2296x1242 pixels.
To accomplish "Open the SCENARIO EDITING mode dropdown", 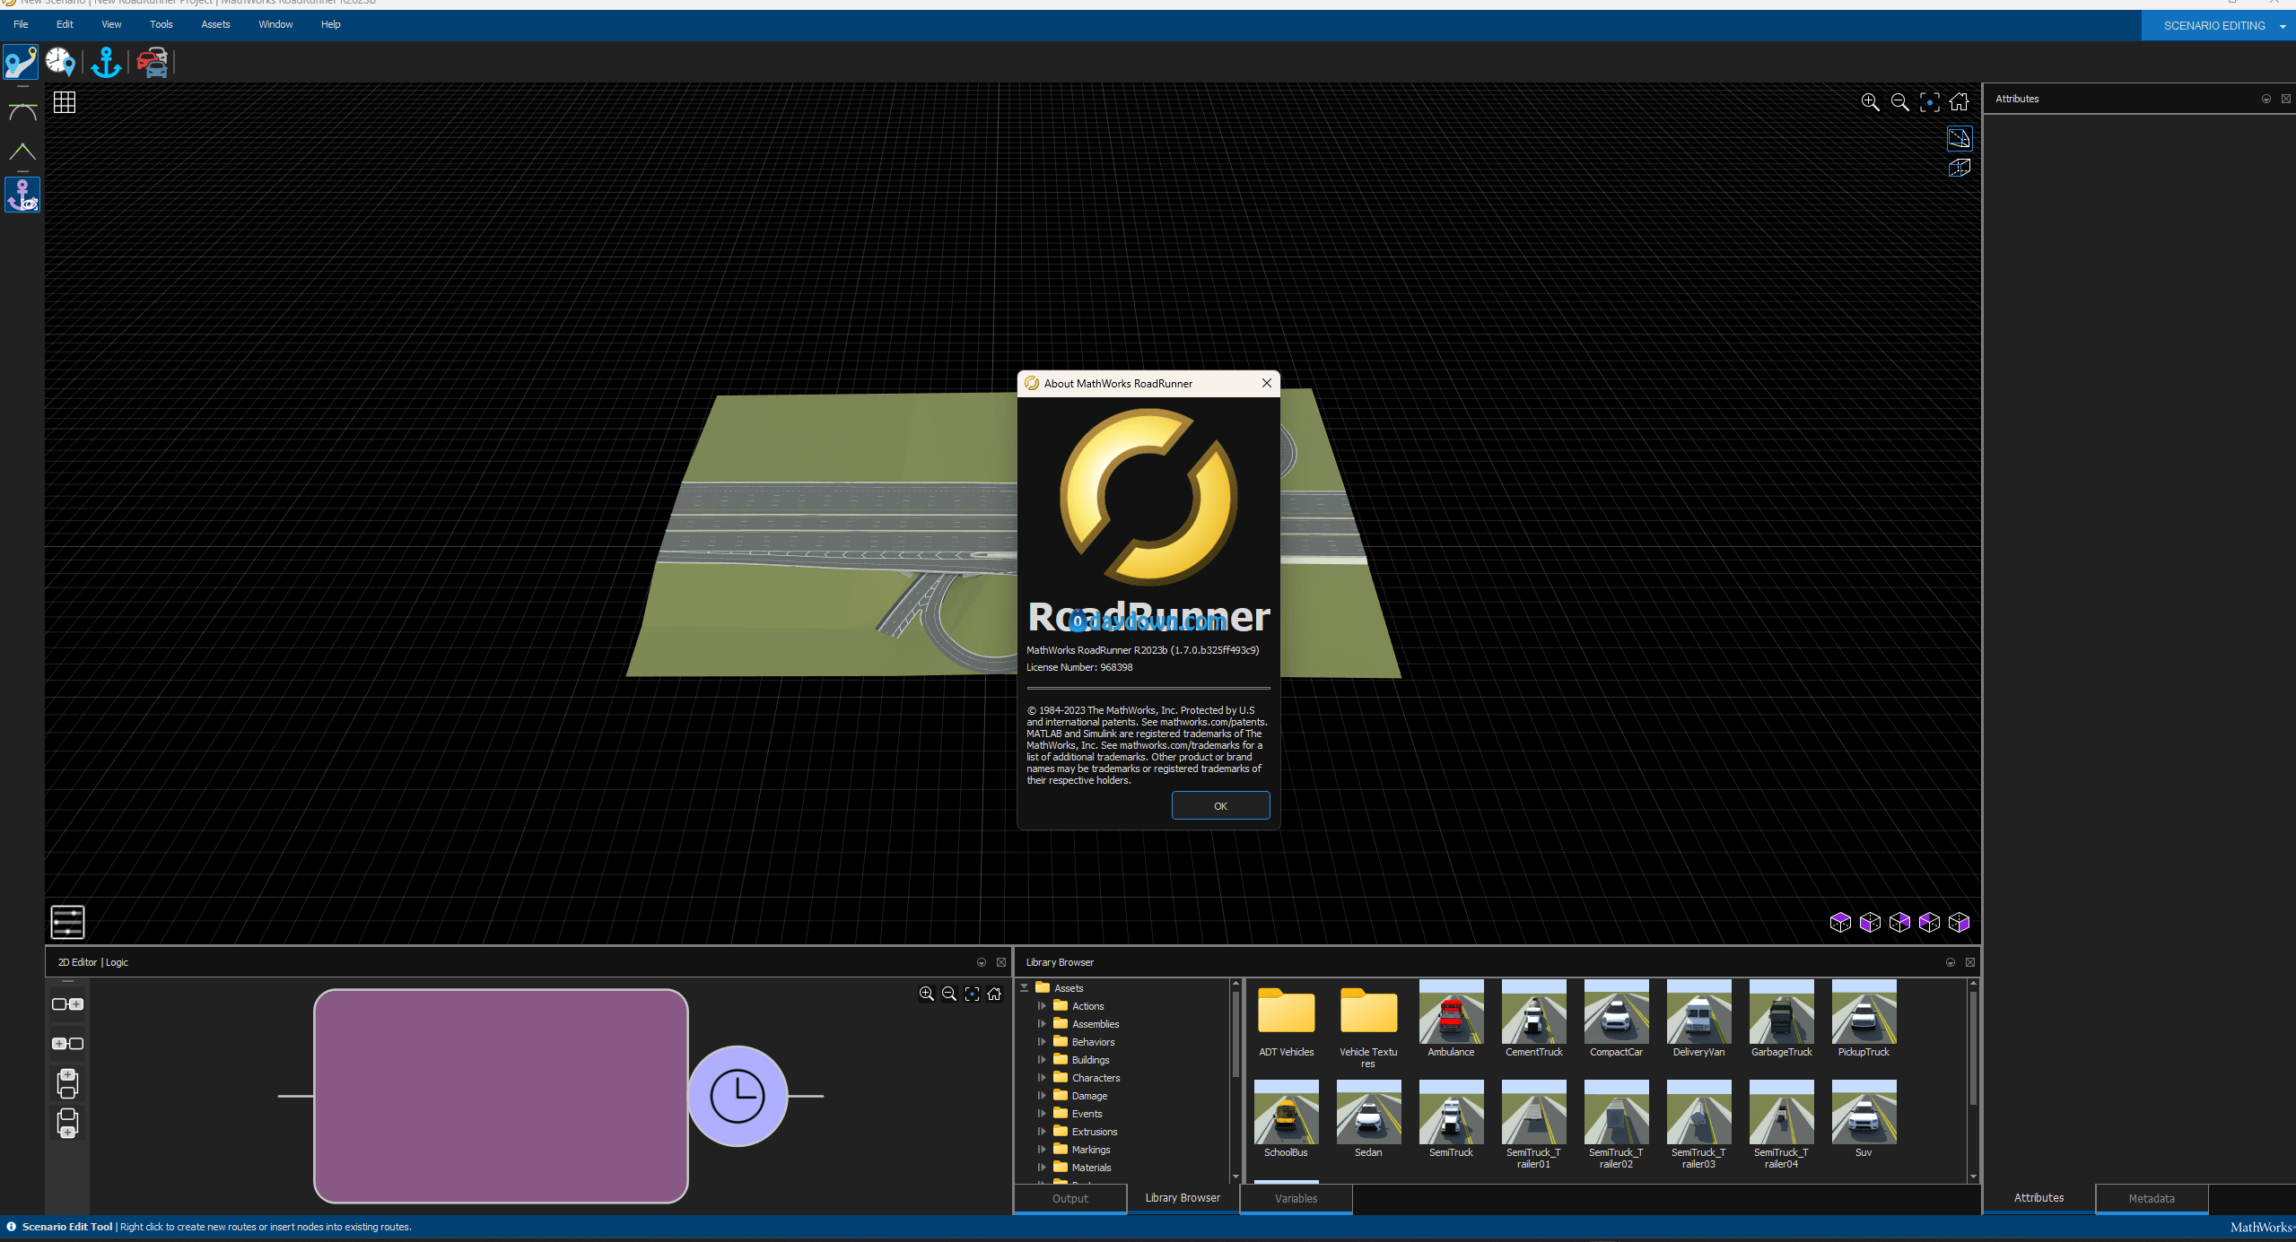I will (x=2218, y=25).
